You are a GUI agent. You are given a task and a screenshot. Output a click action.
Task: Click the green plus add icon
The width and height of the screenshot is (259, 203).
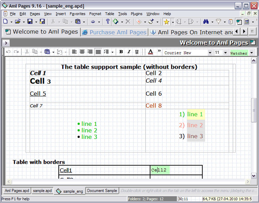click(x=116, y=22)
